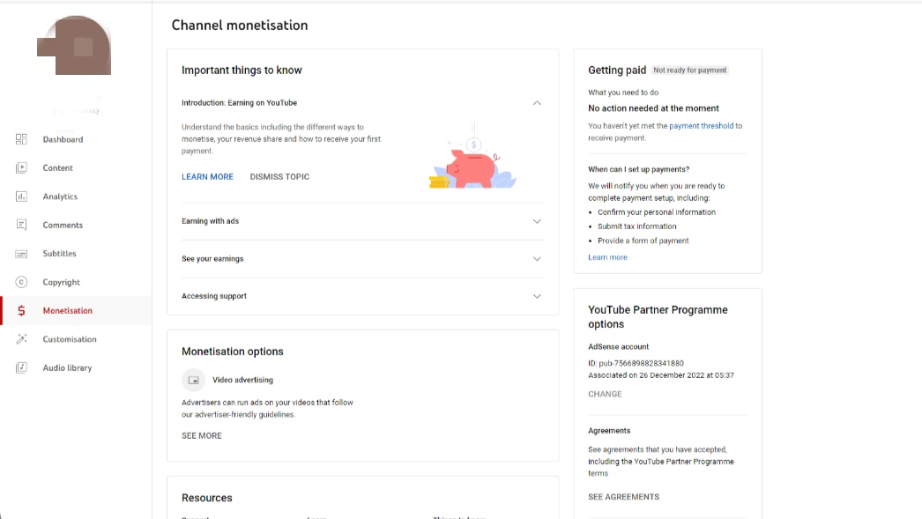The image size is (922, 519).
Task: Click CHANGE under AdSense account
Action: click(605, 394)
